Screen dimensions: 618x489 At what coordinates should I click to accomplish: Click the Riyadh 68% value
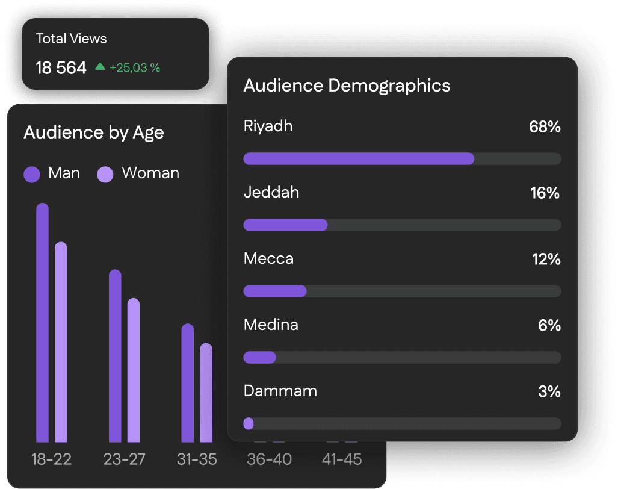click(545, 127)
